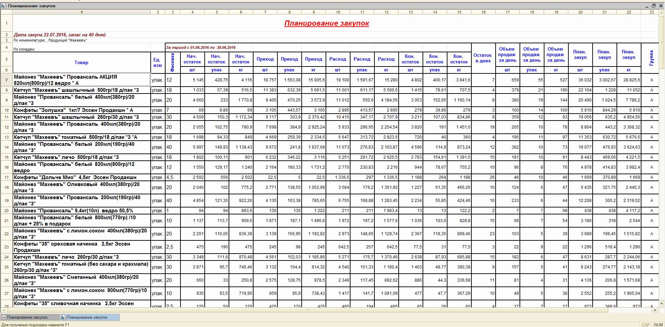Image resolution: width=665 pixels, height=327 pixels.
Task: Select Майонез Оливковый 400мл product cell
Action: point(81,187)
